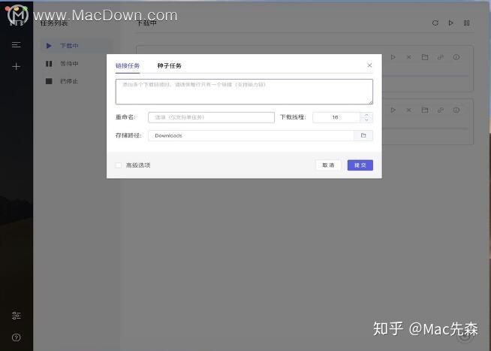Increase 下载线程 with the up arrow

pos(366,115)
